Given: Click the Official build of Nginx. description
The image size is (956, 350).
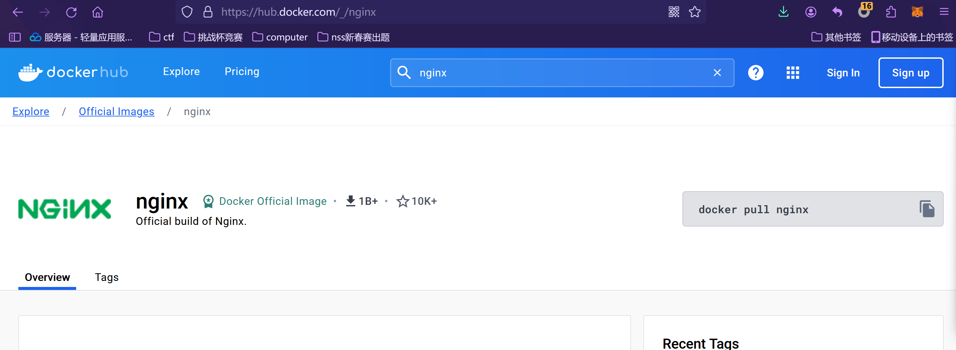Looking at the screenshot, I should [191, 221].
